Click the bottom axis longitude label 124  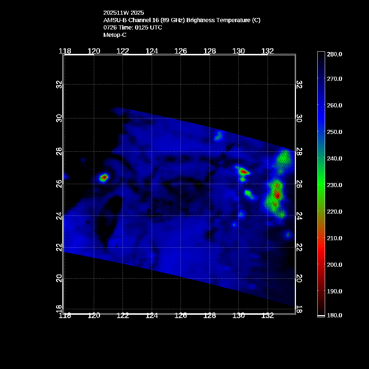152,315
